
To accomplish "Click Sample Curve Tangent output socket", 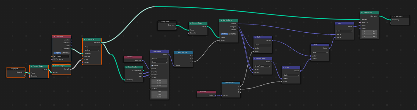I will (238, 27).
